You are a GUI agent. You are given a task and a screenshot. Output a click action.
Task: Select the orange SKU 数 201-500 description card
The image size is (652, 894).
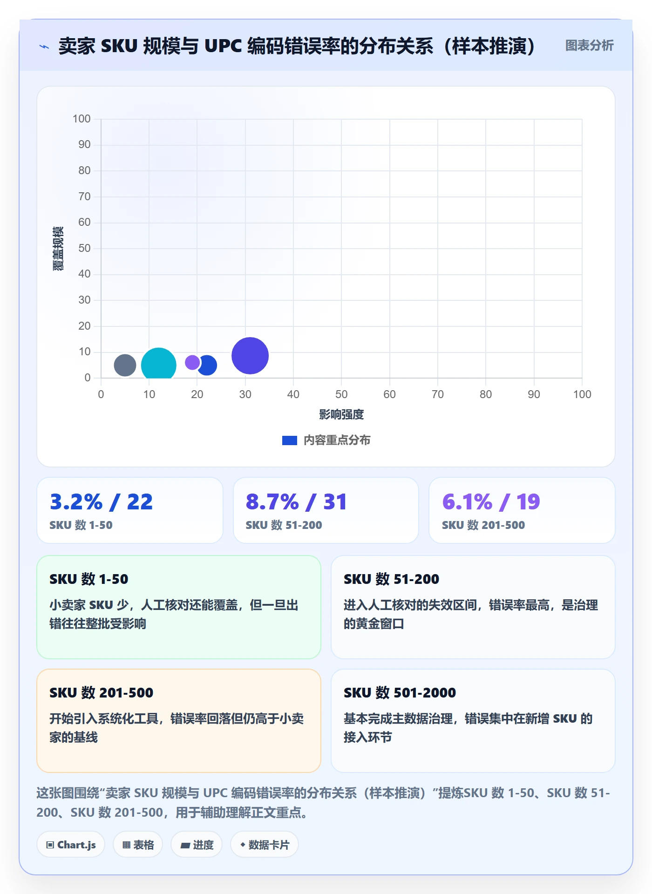tap(179, 721)
